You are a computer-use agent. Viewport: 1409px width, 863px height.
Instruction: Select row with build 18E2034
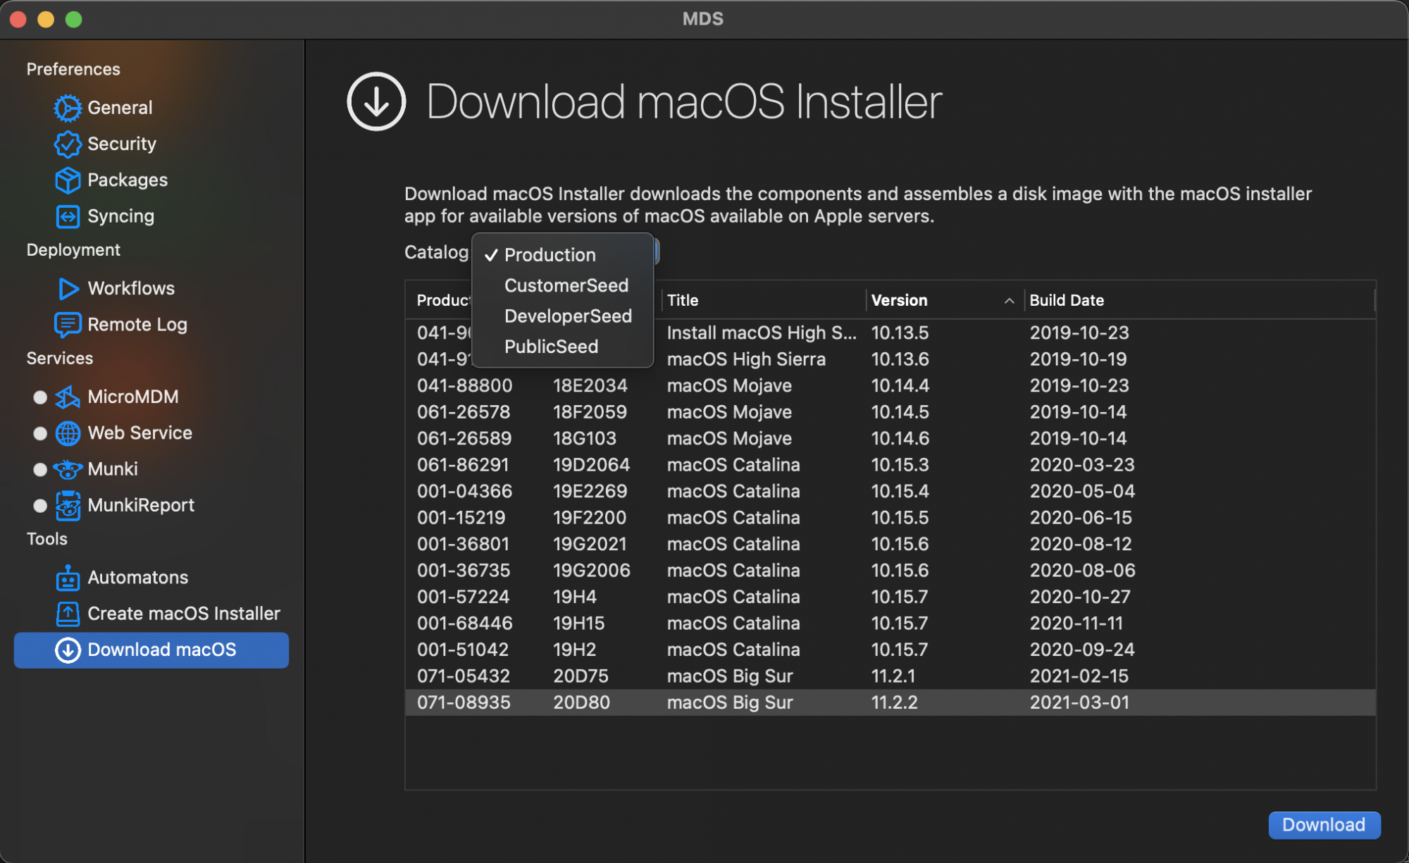click(890, 385)
